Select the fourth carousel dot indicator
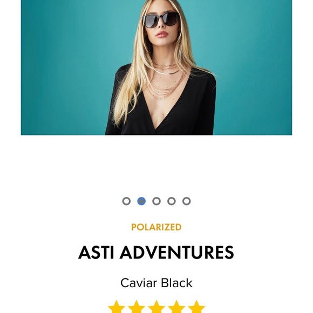 (x=172, y=201)
